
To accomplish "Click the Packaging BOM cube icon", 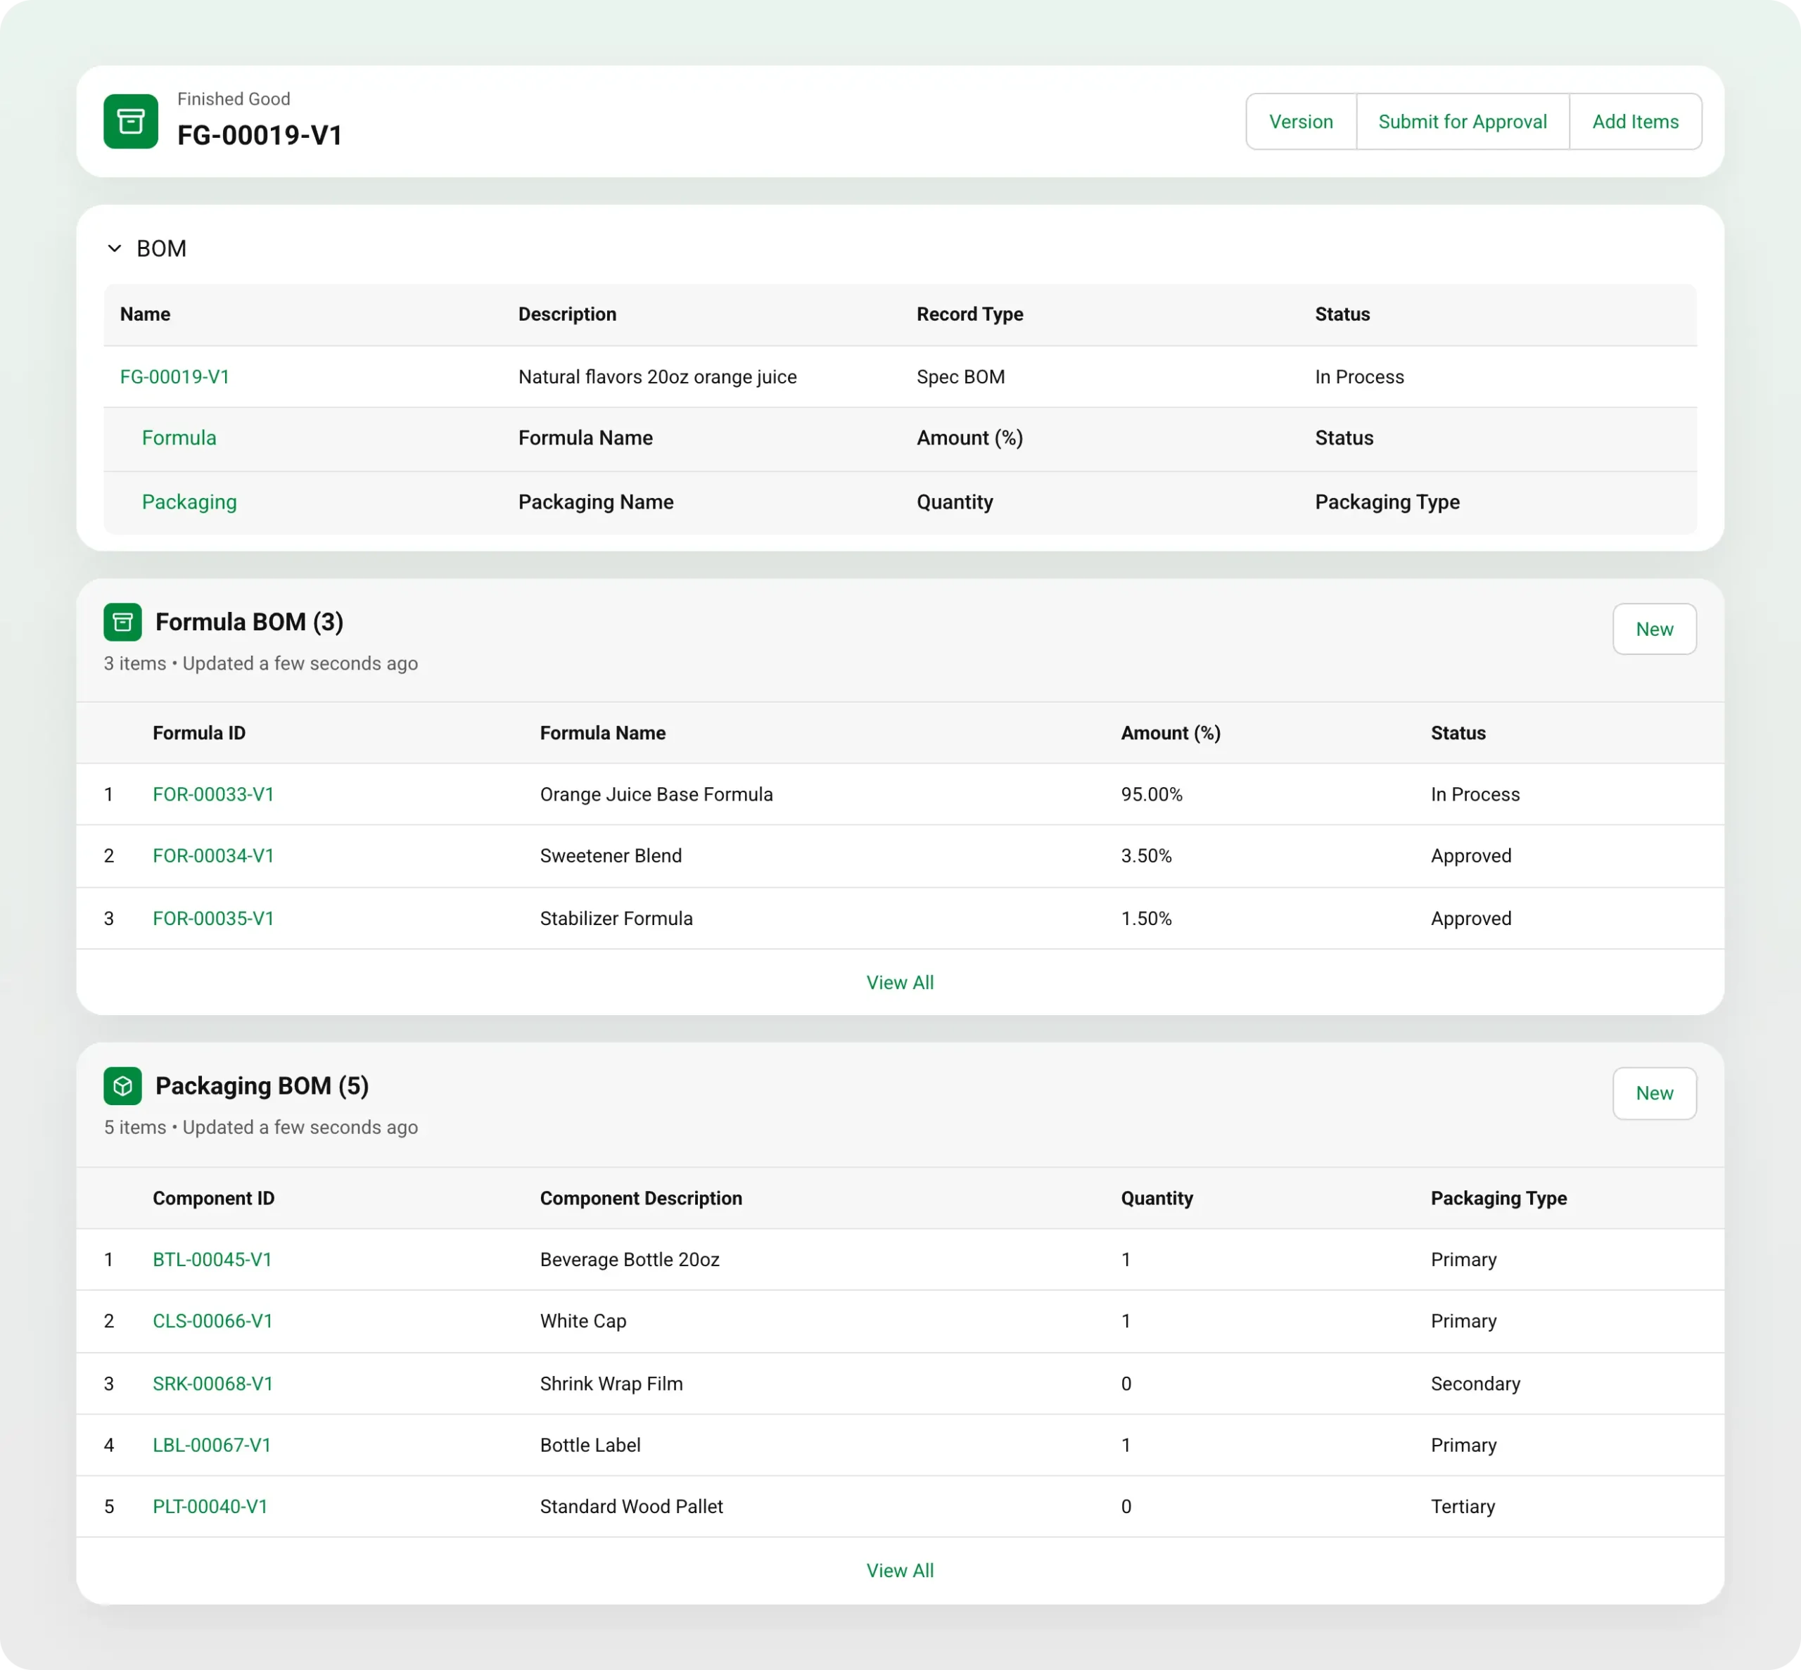I will (x=123, y=1085).
